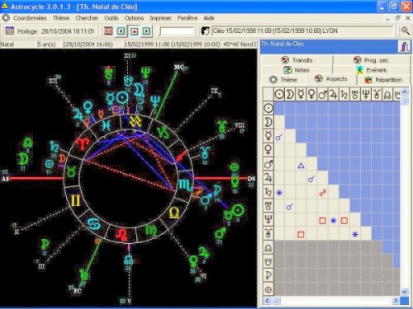Click the Cléo 15/02/1999 chart data field
The image size is (413, 309).
click(302, 31)
